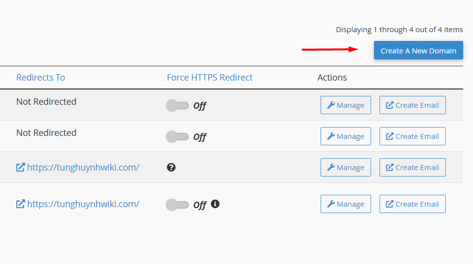Click Create Email in the question mark row
Screen dimensions: 473x264
[x=412, y=167]
